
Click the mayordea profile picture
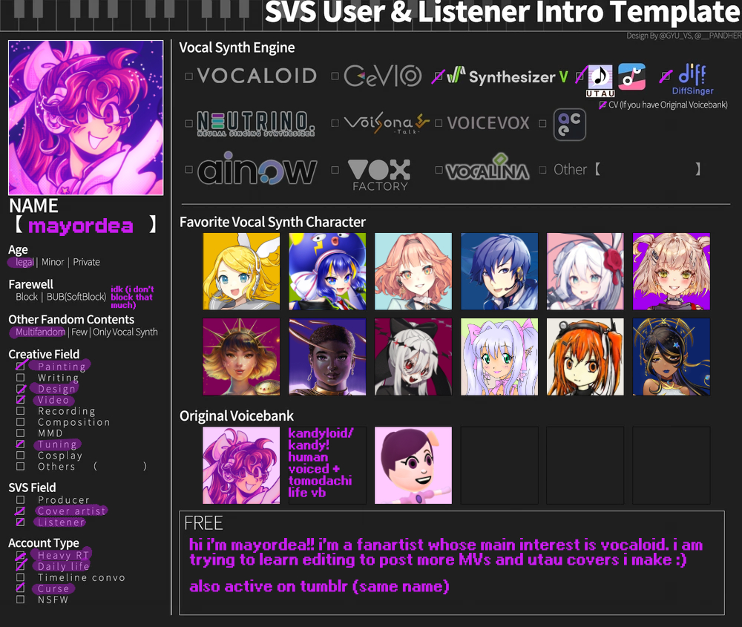(x=85, y=118)
